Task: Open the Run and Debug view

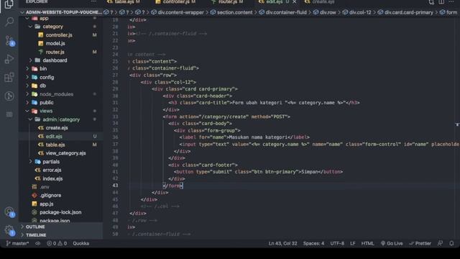Action: 9,59
